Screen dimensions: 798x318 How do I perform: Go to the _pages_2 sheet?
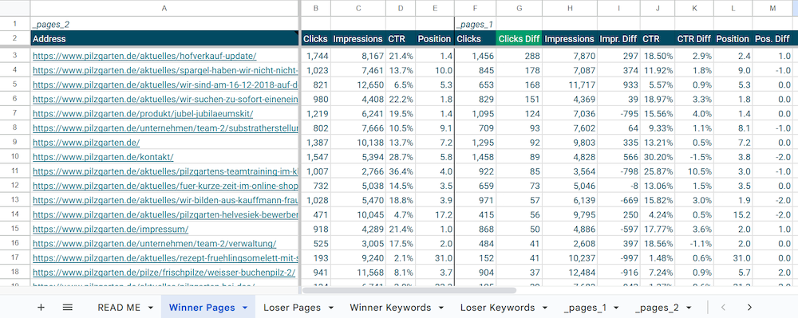pyautogui.click(x=658, y=308)
